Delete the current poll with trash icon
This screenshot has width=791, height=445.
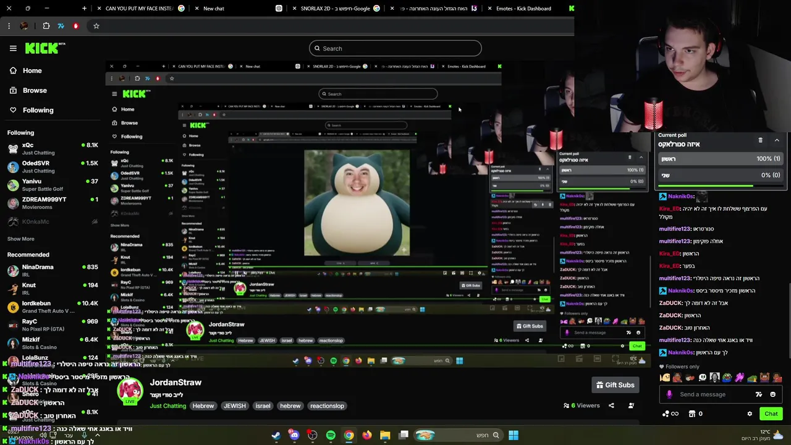pos(760,140)
